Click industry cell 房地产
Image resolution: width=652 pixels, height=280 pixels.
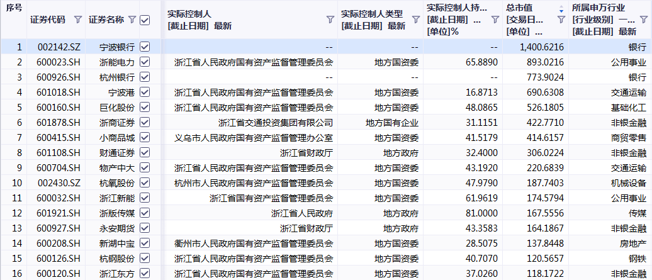click(633, 244)
